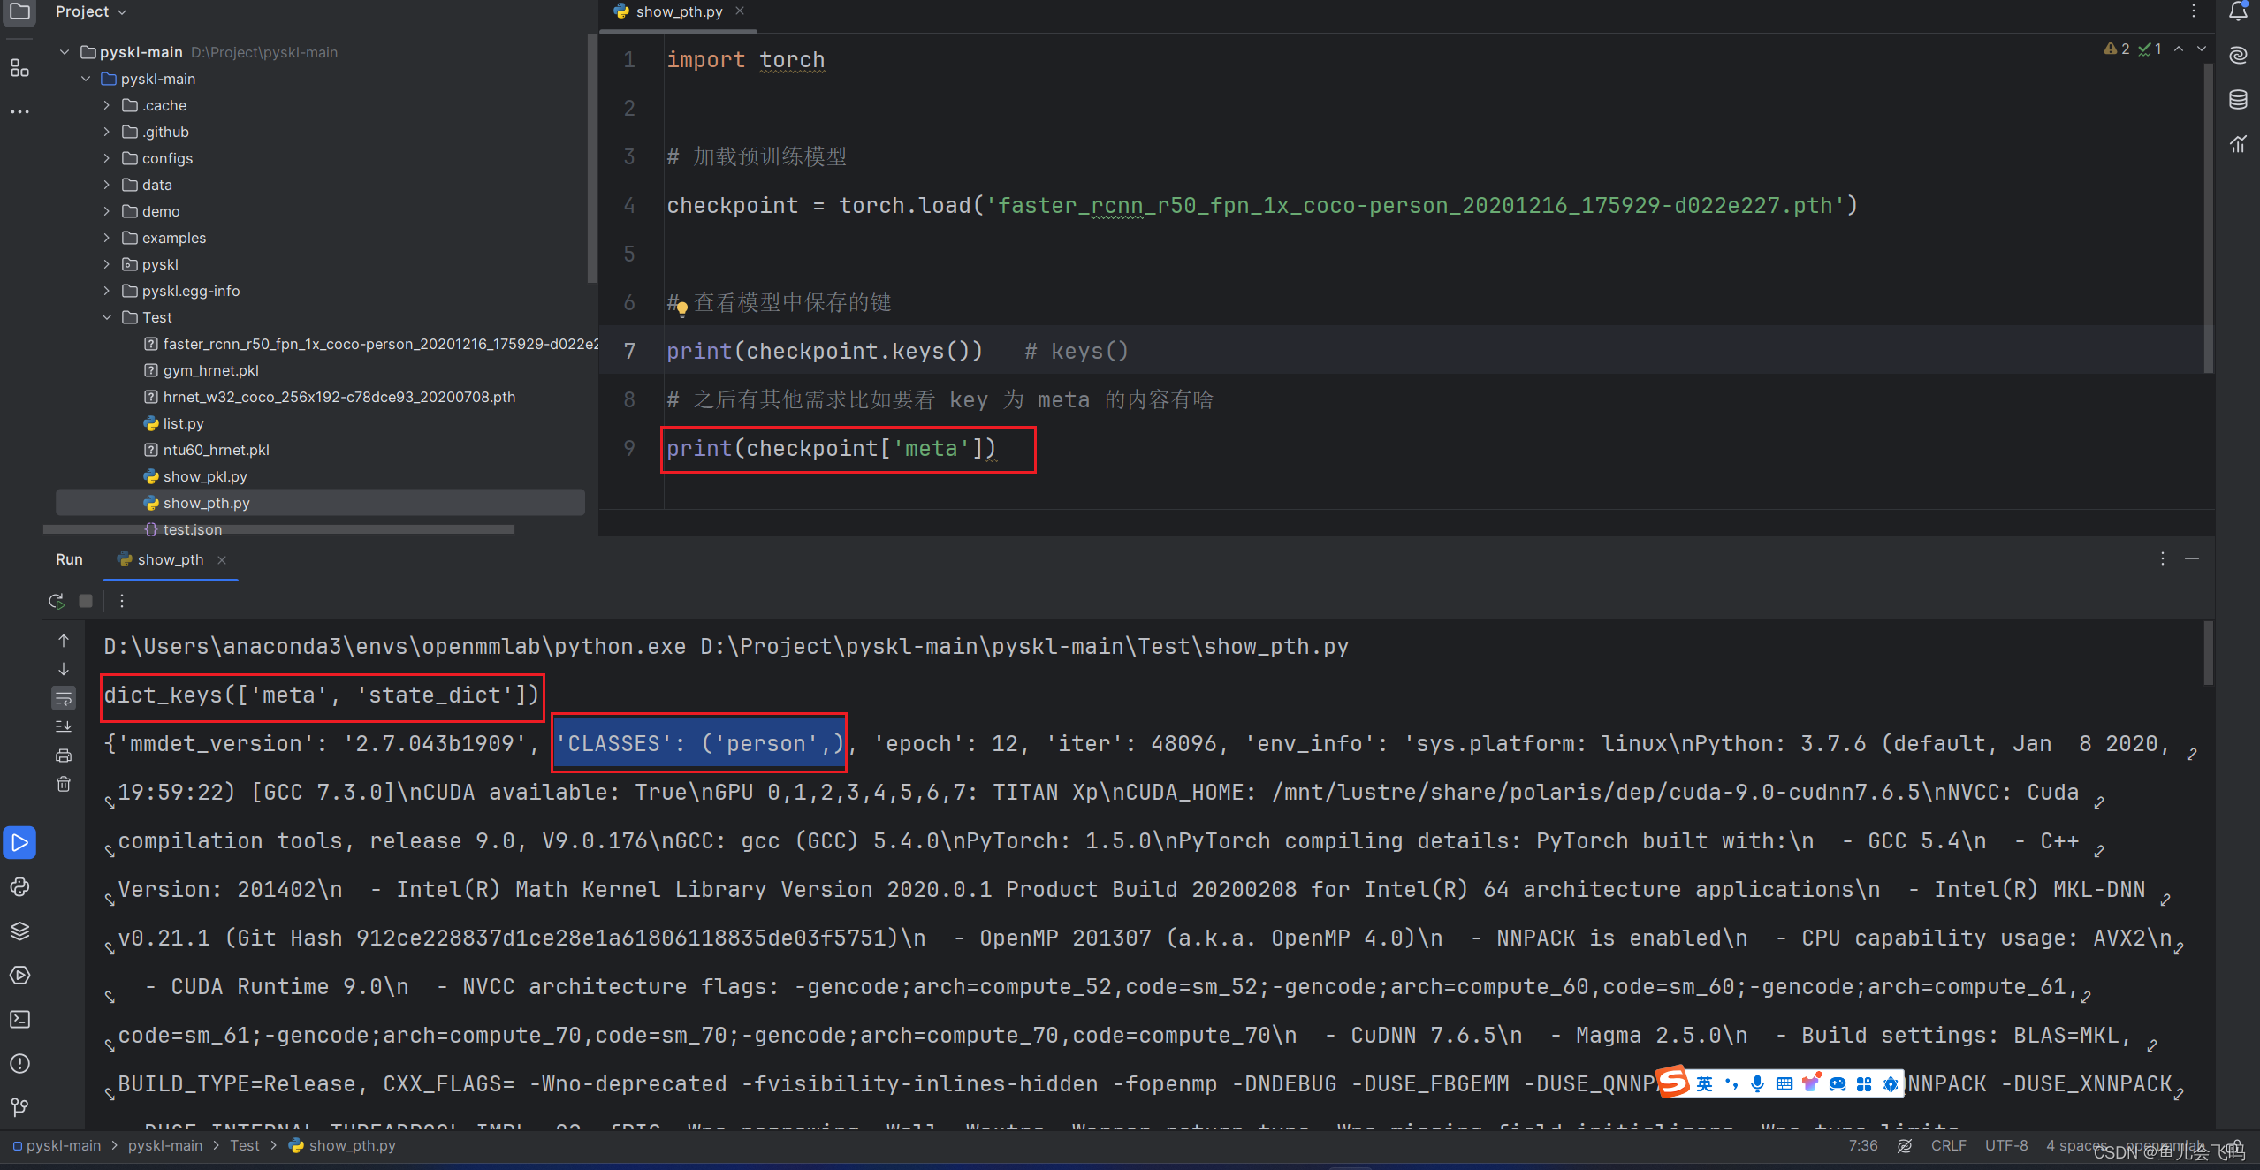Open the Database tool window
Viewport: 2260px width, 1170px height.
click(2237, 99)
